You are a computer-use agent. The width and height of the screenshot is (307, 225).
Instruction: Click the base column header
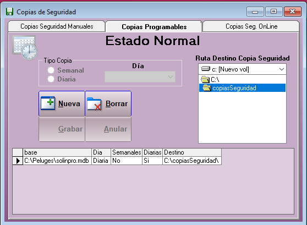click(57, 152)
